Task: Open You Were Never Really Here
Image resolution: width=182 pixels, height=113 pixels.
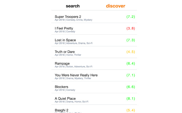Action: point(76,75)
